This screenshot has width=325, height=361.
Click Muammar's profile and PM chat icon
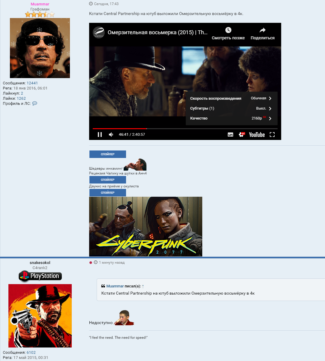[x=35, y=104]
